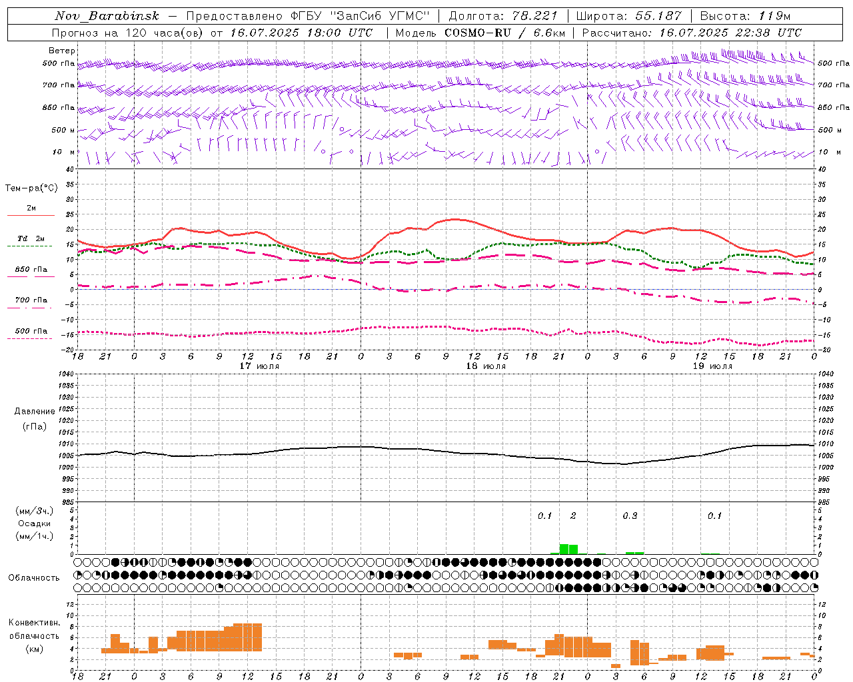
Task: Click the (км) unit label for convective clouds
Action: (x=35, y=648)
